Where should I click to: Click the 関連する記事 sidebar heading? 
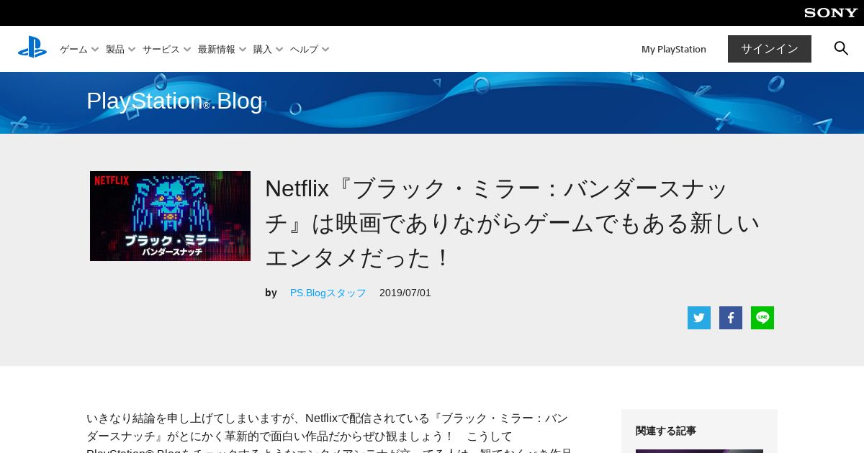[666, 431]
